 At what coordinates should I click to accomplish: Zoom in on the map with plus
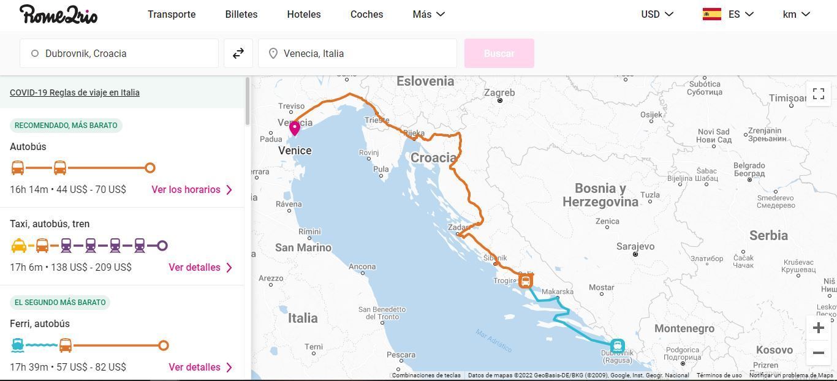pyautogui.click(x=818, y=328)
